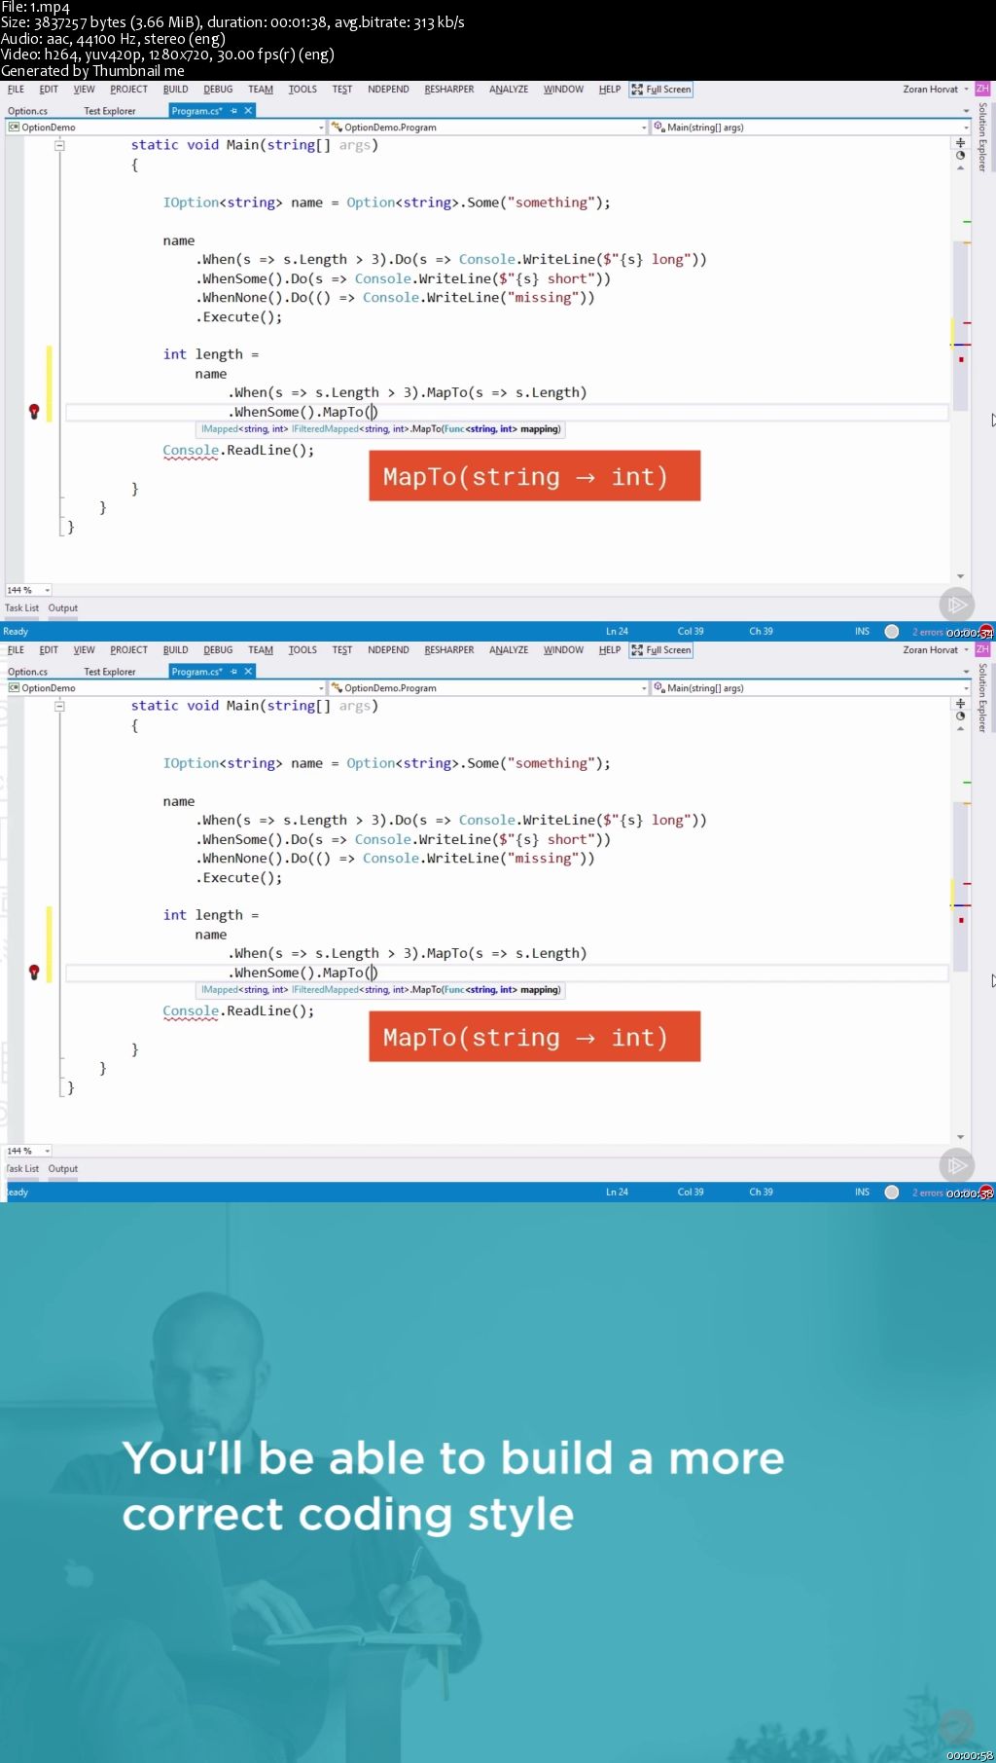Click '.WhenSome().MapTo()' line in lower editor

(x=302, y=973)
